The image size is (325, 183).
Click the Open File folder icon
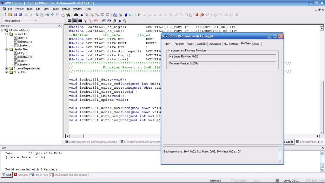coord(10,15)
